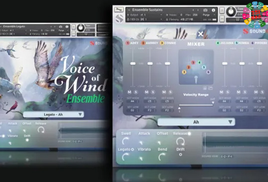
Task: Click the wrench edit icon in Ensemble Sustains
Action: [119, 10]
